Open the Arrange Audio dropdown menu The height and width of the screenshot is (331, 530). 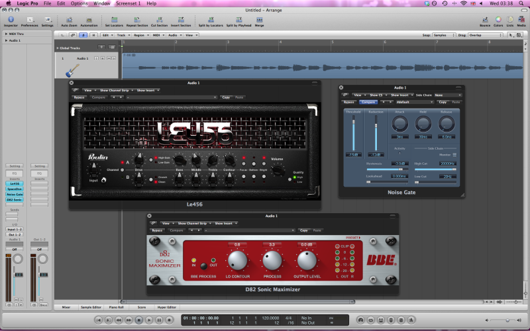coord(175,35)
